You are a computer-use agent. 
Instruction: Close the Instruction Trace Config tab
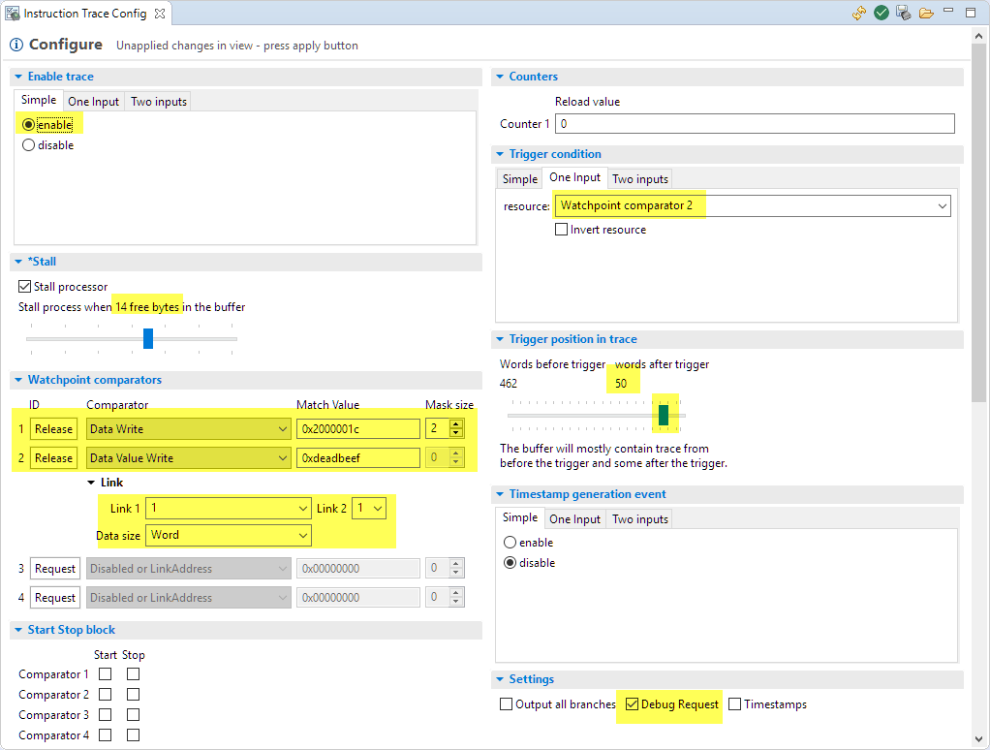coord(160,14)
